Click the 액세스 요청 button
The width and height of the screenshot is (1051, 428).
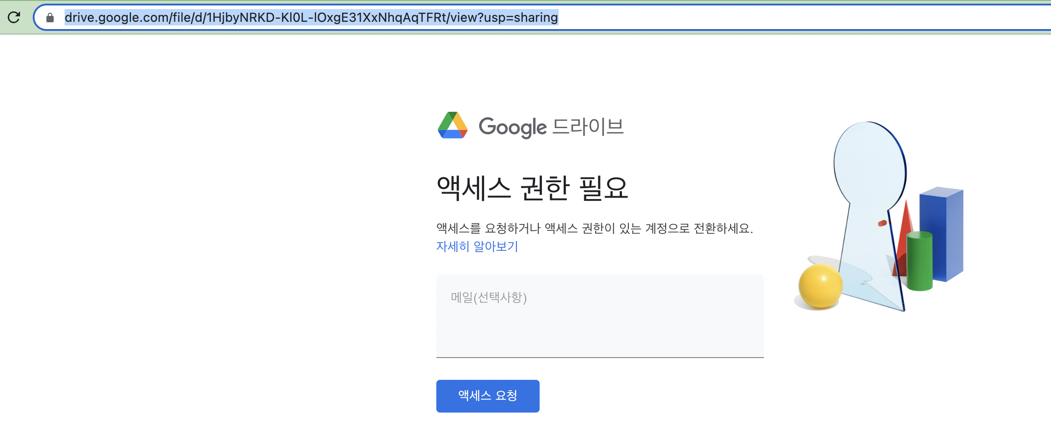pyautogui.click(x=488, y=396)
